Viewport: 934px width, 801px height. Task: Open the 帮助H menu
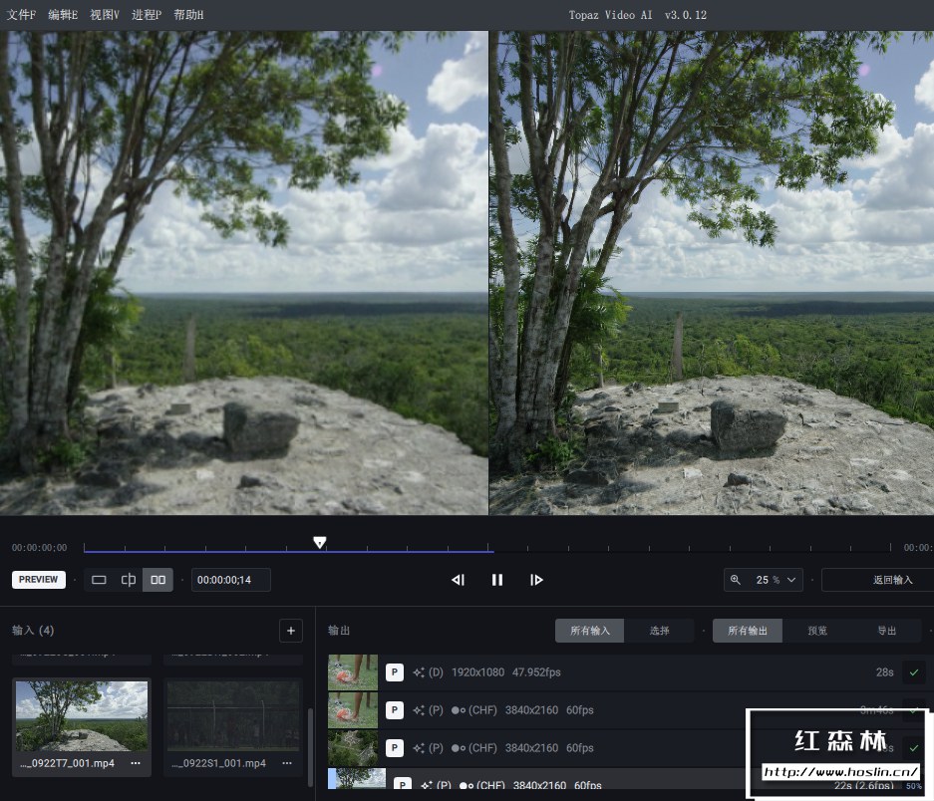[188, 15]
